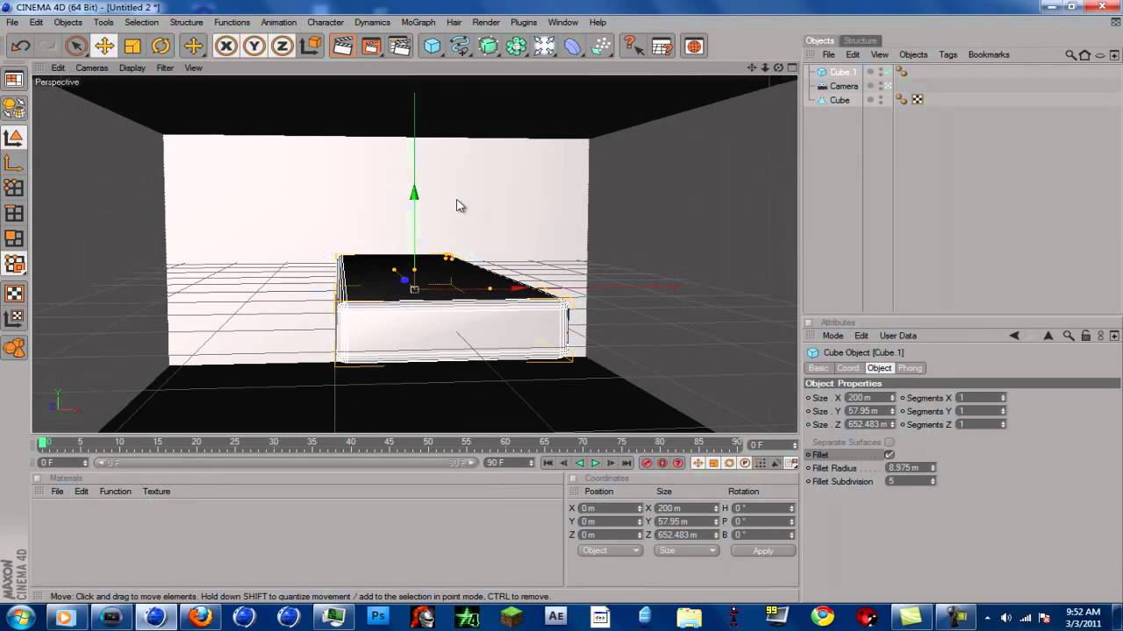Open Photoshop from the Windows taskbar

coord(378,617)
